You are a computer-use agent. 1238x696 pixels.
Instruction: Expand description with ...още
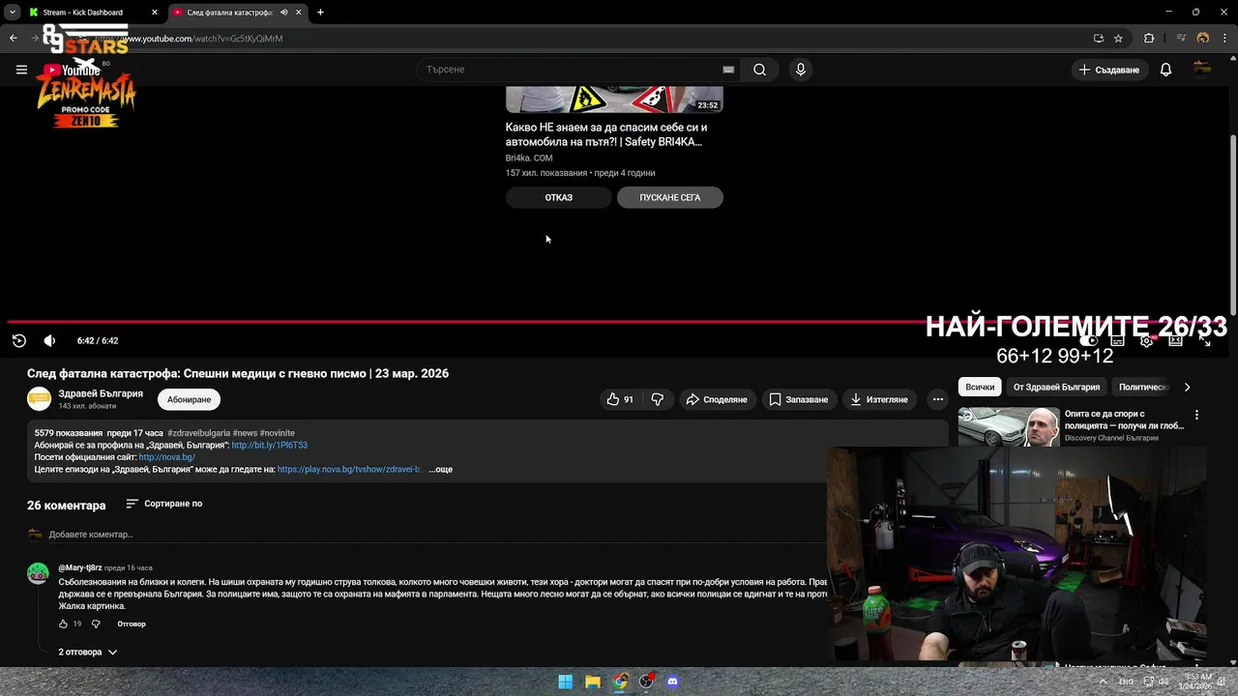440,469
